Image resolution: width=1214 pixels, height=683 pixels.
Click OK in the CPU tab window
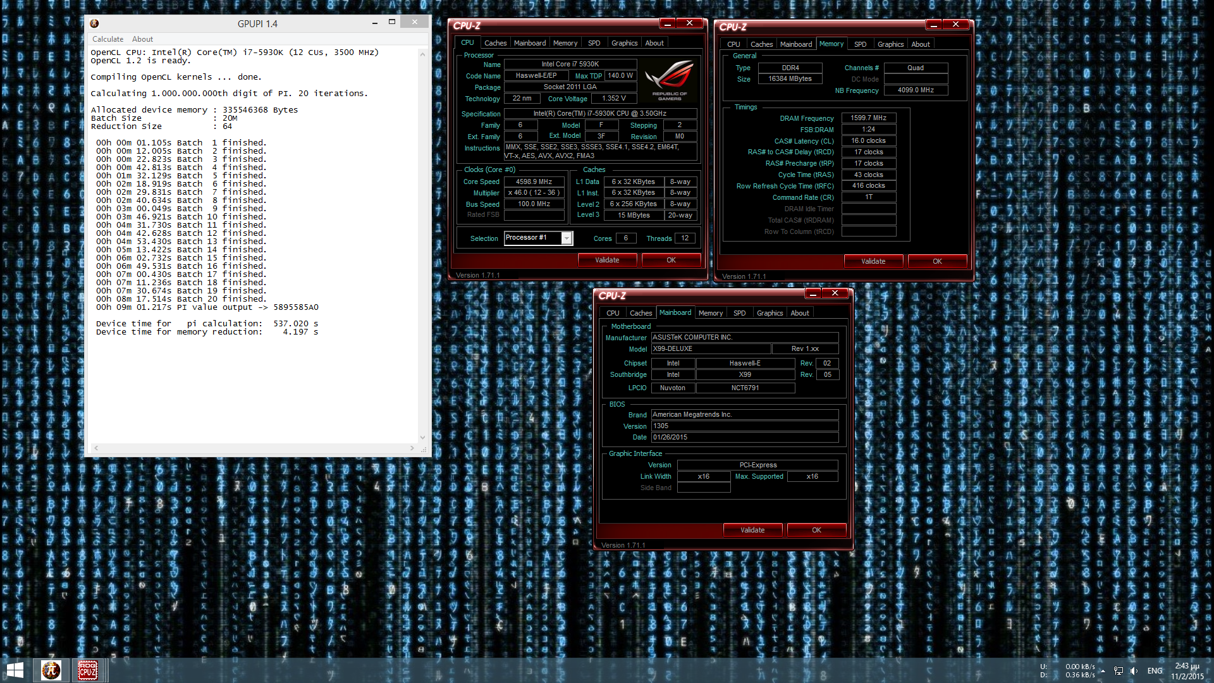point(671,260)
